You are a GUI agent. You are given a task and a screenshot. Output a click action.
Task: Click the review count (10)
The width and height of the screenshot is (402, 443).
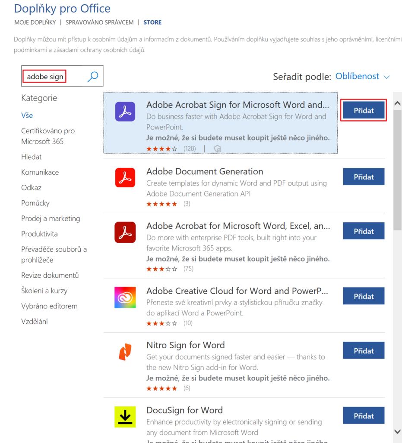coord(188,323)
